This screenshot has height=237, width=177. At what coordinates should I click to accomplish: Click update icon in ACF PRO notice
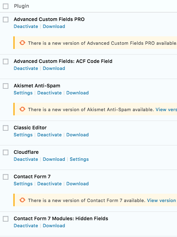[x=22, y=43]
